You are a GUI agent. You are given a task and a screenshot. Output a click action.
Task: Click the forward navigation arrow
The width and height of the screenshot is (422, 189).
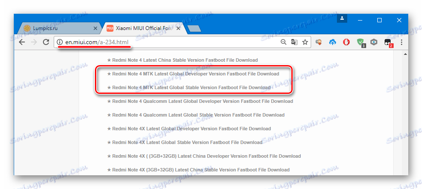click(x=34, y=42)
